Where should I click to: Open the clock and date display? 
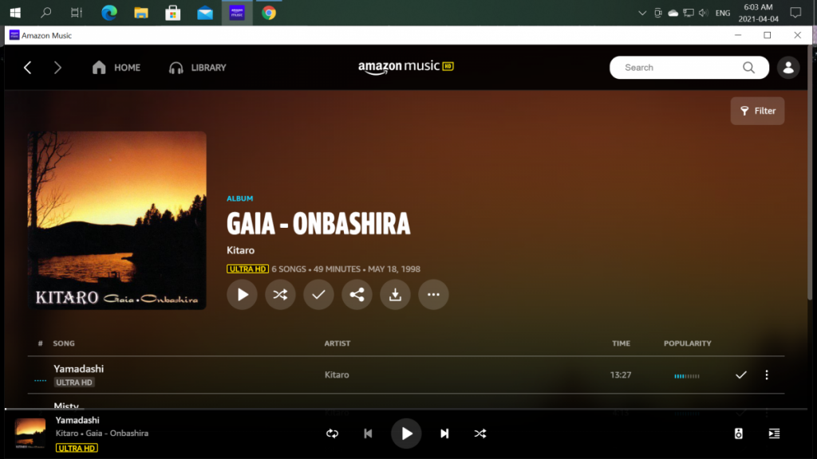tap(758, 13)
